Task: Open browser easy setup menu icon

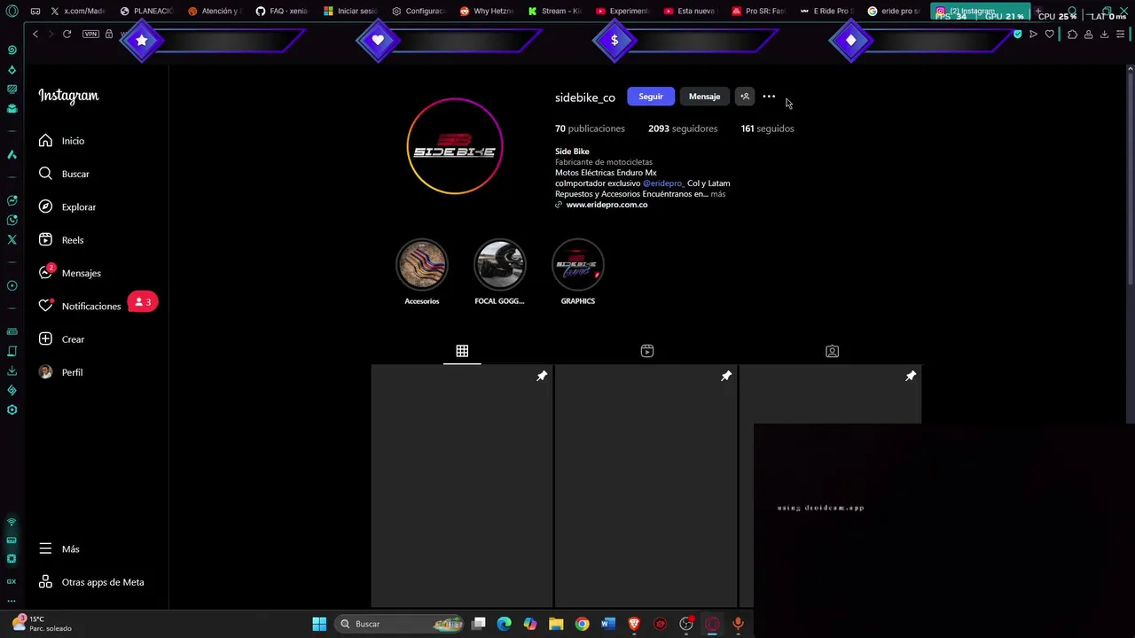Action: click(x=1121, y=35)
